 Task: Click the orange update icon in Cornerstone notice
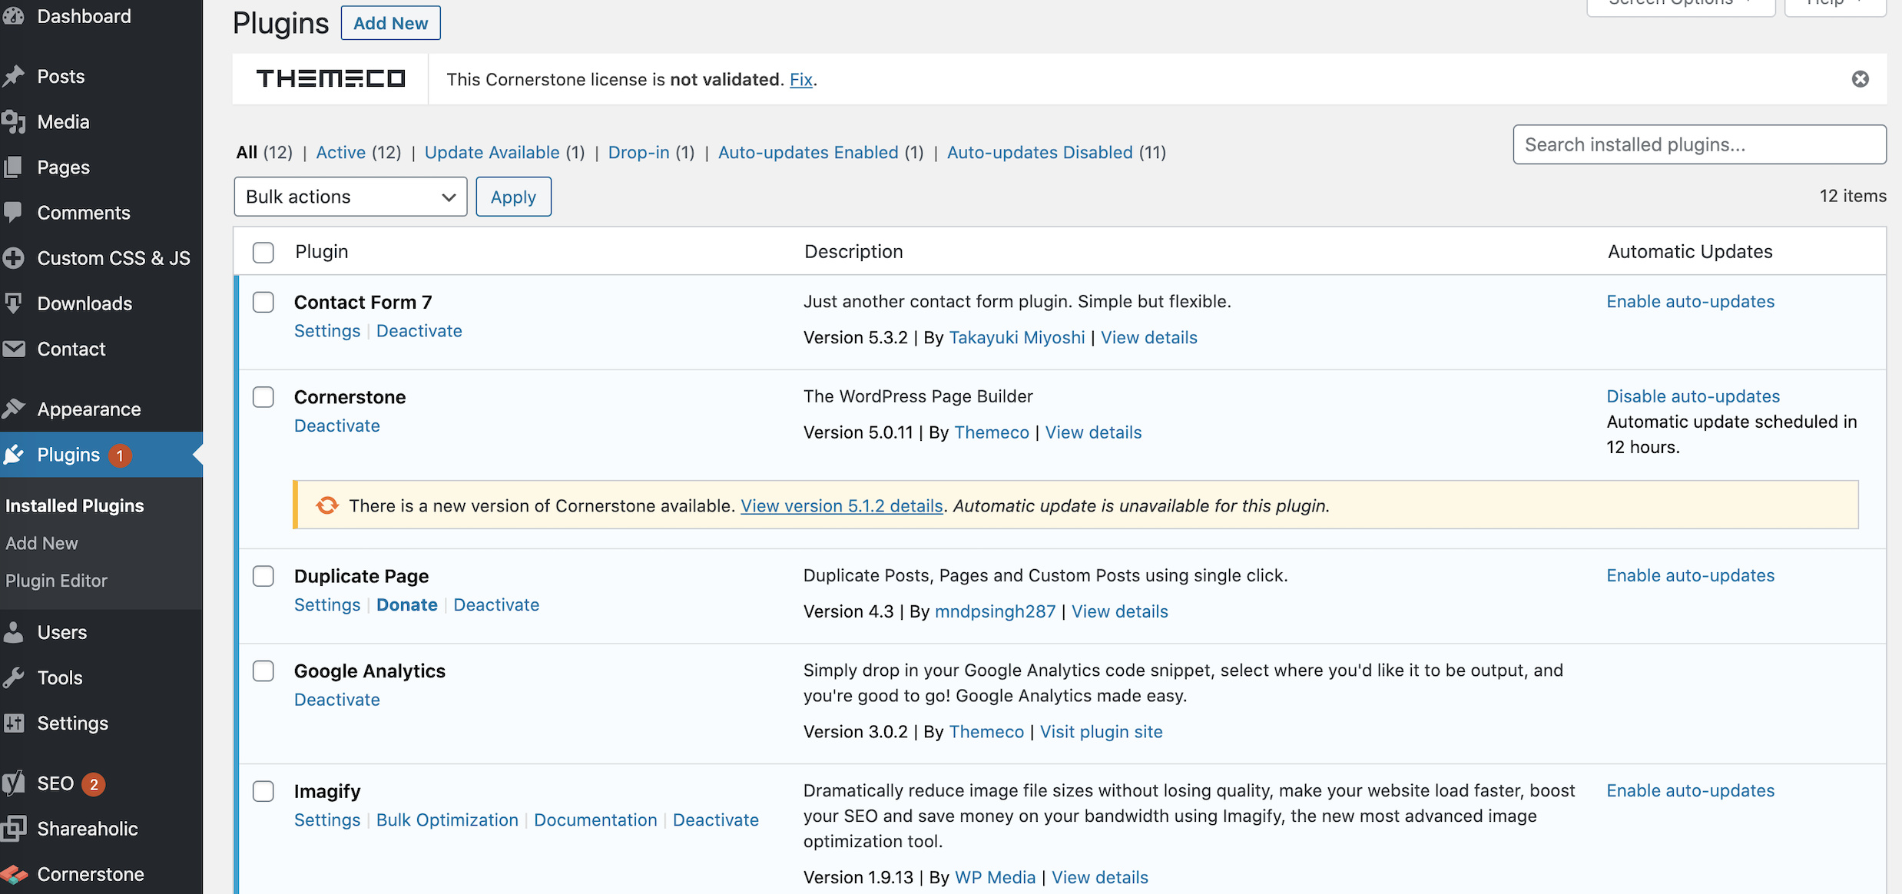point(327,505)
